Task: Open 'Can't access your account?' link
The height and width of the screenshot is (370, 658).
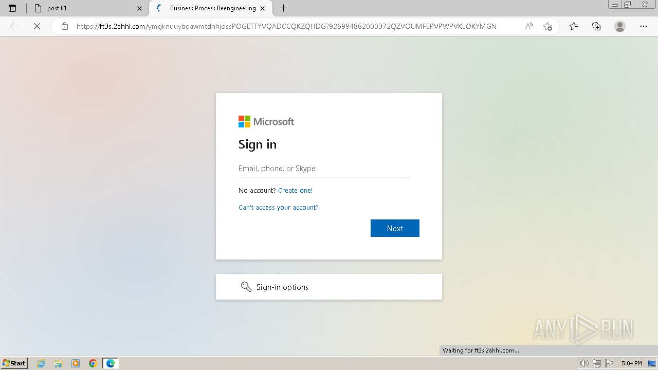Action: [x=279, y=208]
